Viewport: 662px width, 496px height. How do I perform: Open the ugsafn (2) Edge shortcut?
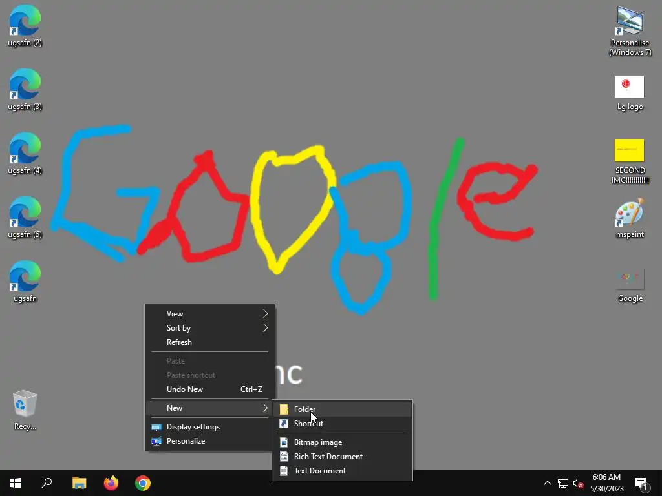point(25,25)
